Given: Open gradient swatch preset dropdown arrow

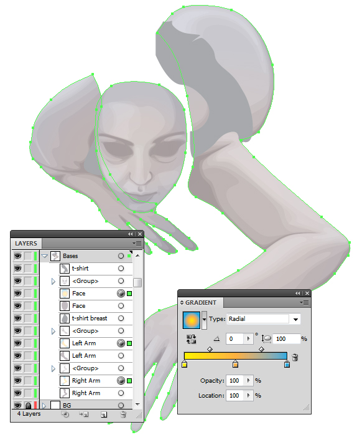Looking at the screenshot, I should pos(204,320).
